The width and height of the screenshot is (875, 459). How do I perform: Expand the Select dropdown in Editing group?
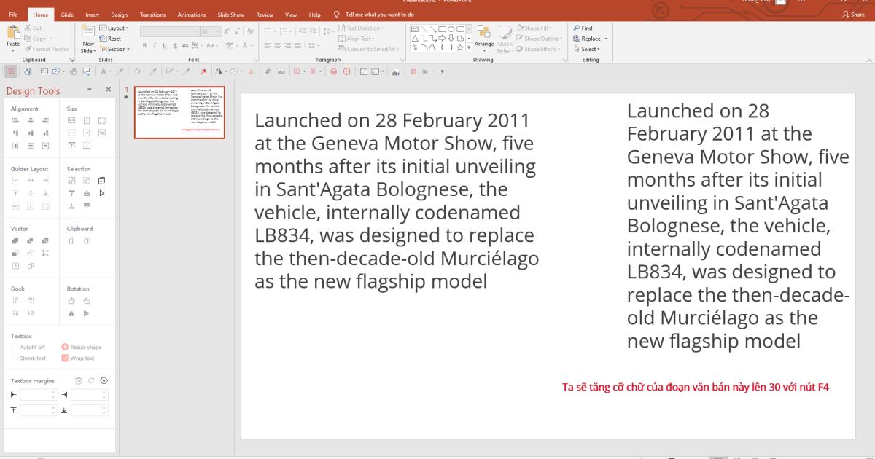(x=589, y=49)
